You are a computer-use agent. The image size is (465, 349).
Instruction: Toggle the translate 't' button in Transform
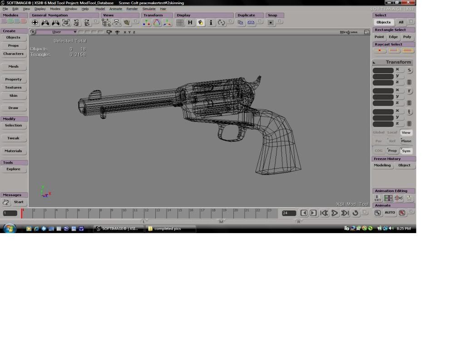coord(409,112)
